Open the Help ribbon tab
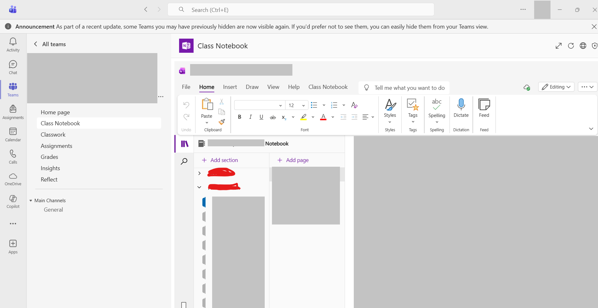The width and height of the screenshot is (598, 308). click(x=294, y=87)
